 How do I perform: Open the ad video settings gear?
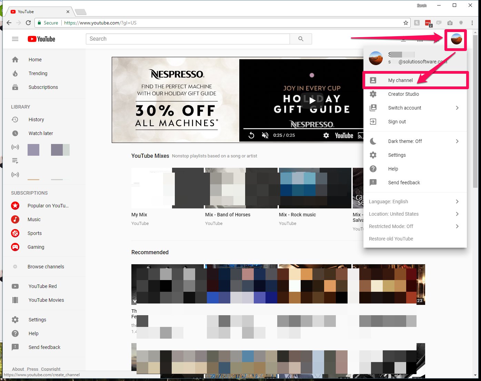pos(326,135)
